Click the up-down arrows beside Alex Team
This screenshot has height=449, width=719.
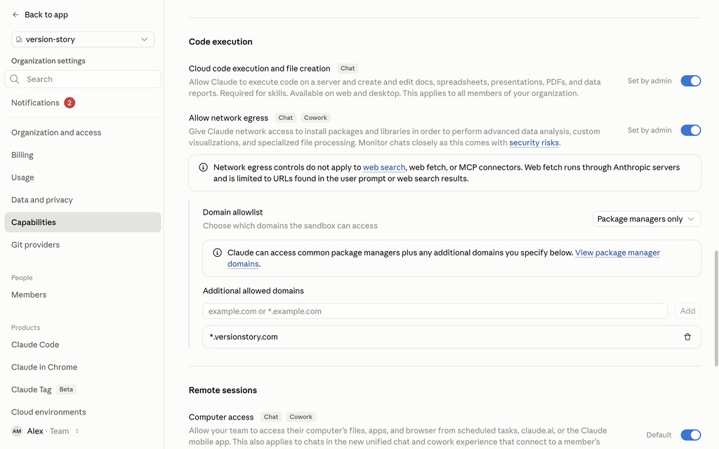77,431
